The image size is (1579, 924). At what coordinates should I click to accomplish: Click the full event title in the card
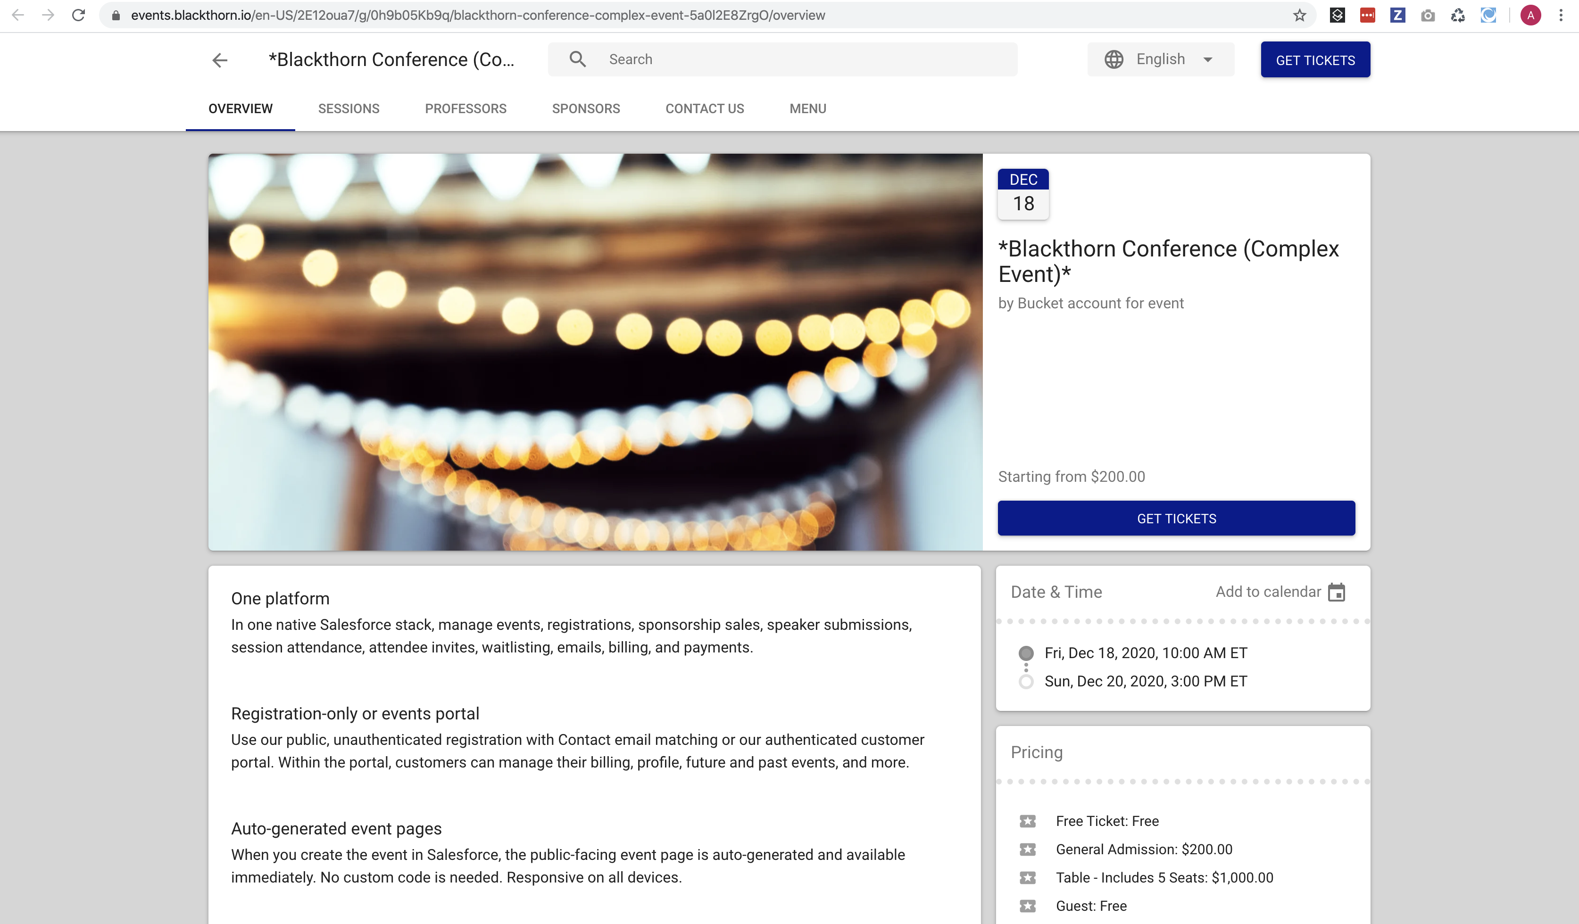1168,261
